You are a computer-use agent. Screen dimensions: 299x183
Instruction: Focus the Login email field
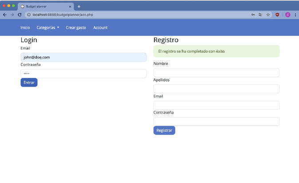(x=83, y=57)
